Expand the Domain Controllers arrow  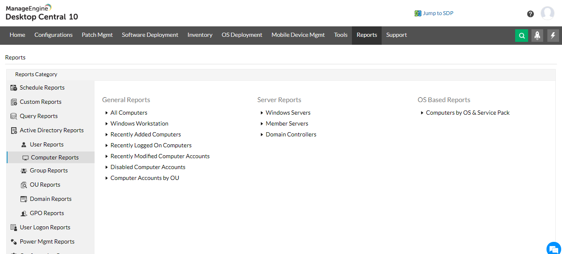pyautogui.click(x=262, y=135)
